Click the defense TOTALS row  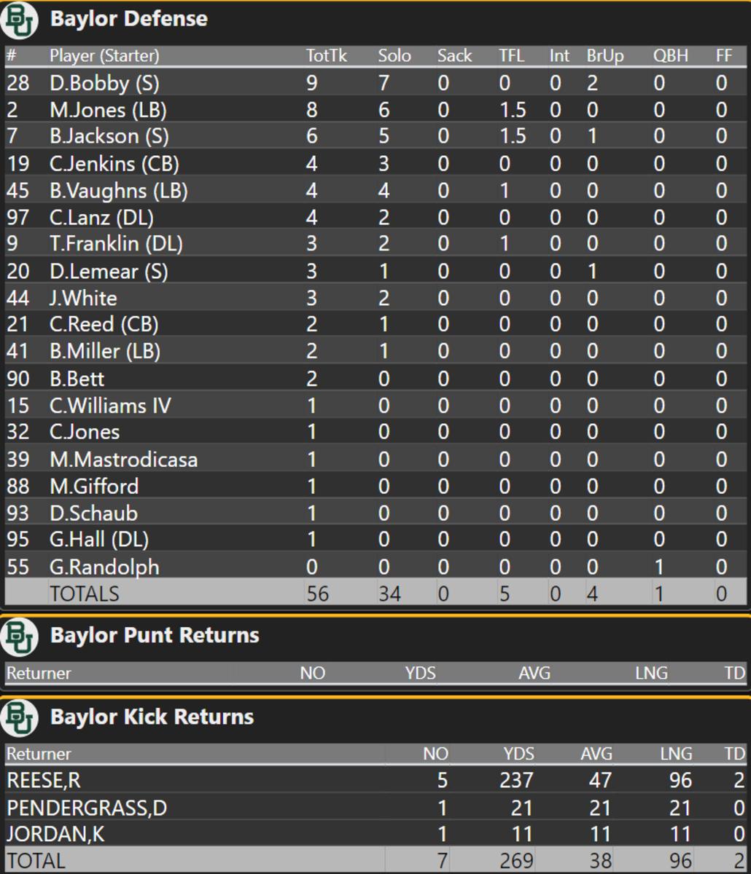pos(84,594)
